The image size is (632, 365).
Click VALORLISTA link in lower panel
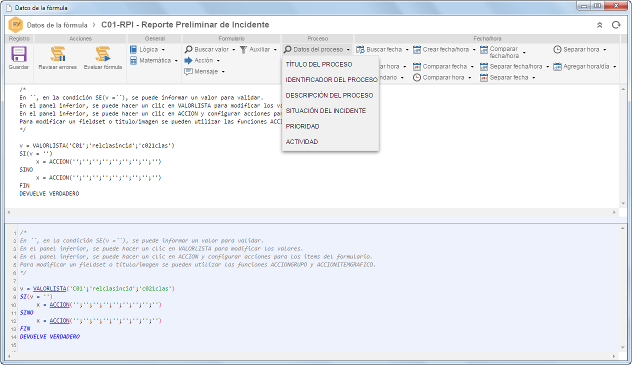click(50, 288)
